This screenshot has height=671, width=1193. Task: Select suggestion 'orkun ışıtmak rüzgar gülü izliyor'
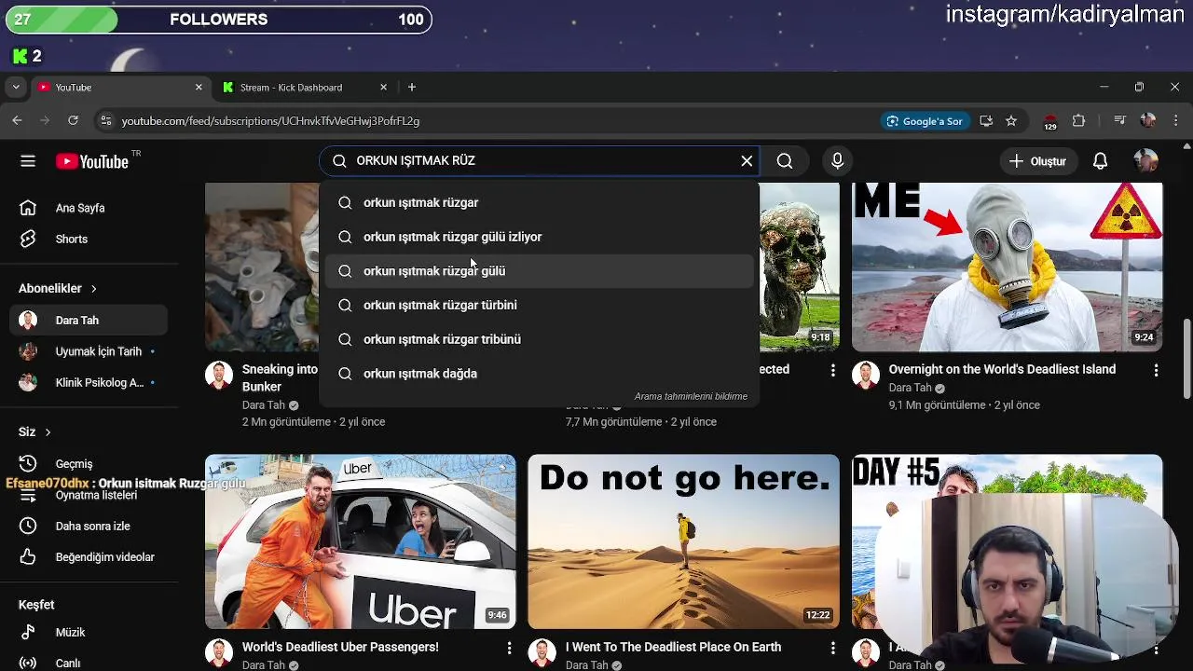(540, 237)
